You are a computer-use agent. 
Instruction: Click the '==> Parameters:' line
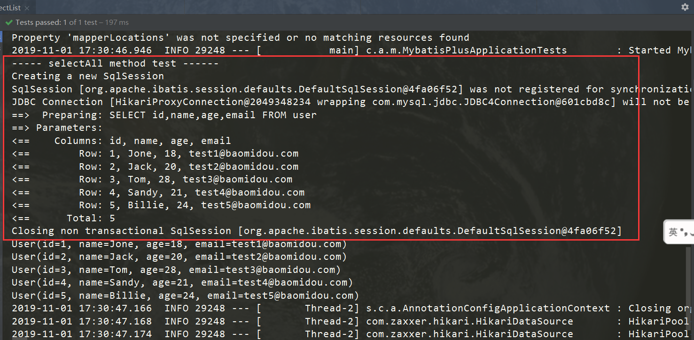pos(57,128)
